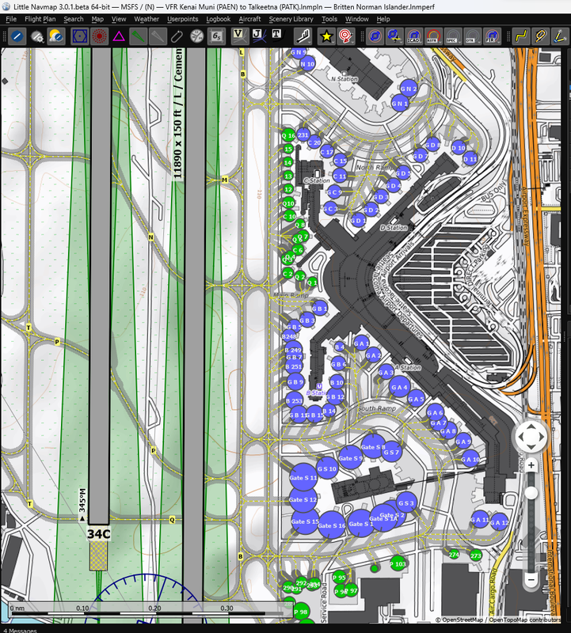Screen dimensions: 571x633
Task: Click the map zoom in plus button
Action: pyautogui.click(x=531, y=465)
